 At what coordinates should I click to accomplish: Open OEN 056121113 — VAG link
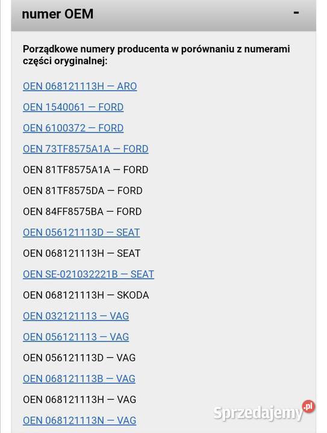[x=76, y=337]
